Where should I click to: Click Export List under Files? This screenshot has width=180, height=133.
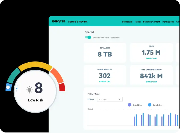pyautogui.click(x=151, y=58)
